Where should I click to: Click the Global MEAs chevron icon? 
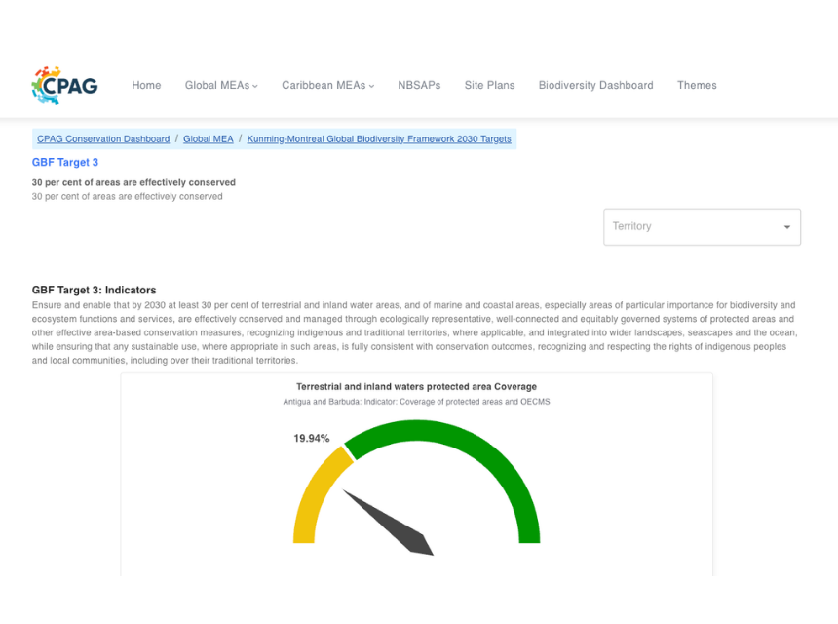255,85
